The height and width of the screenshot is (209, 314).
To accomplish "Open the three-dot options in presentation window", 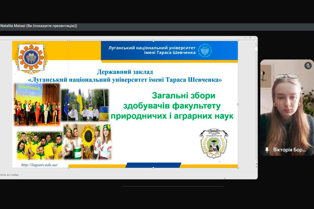I will coord(245,38).
